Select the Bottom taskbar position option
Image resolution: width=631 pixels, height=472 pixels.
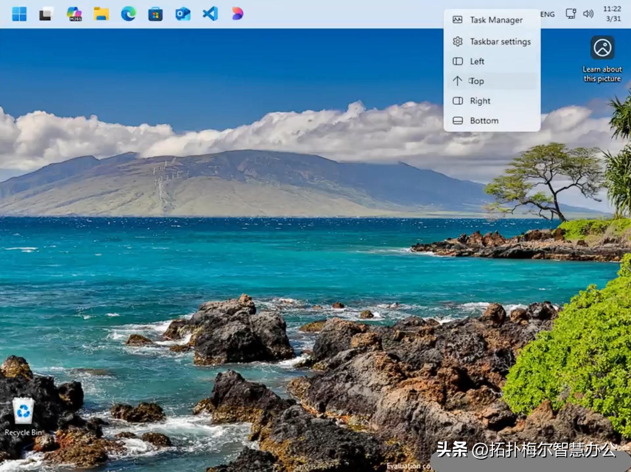484,120
